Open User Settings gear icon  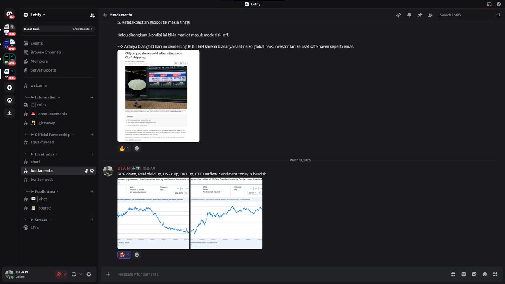coord(89,274)
